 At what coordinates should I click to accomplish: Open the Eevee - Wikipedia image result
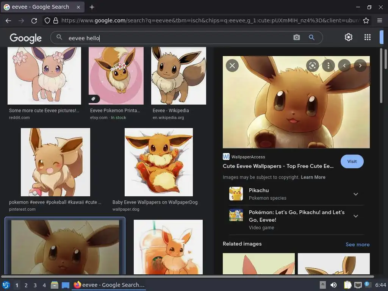pos(179,76)
